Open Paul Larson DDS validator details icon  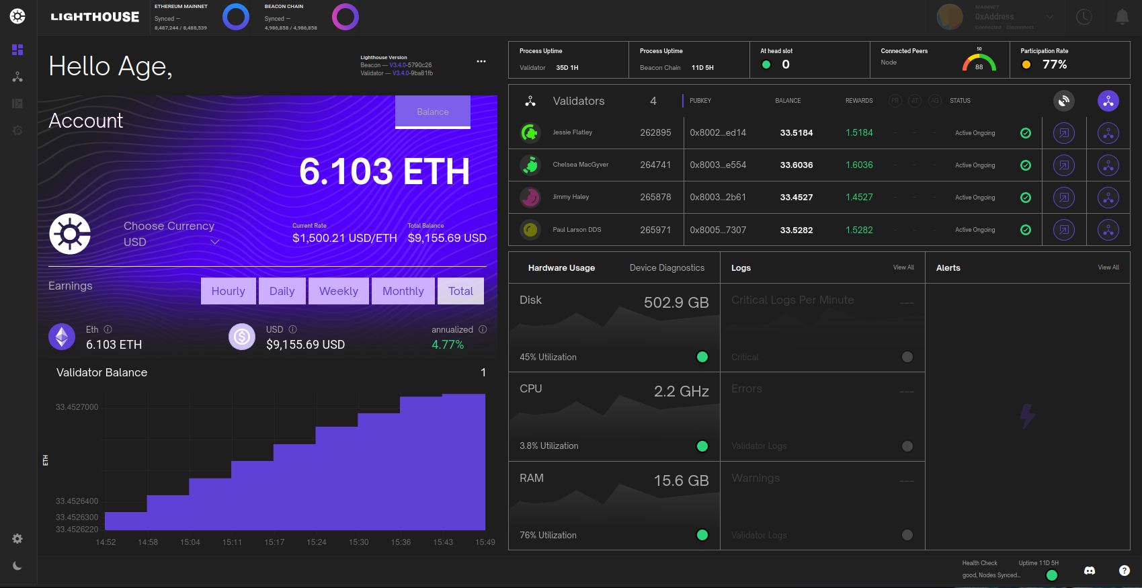pyautogui.click(x=1108, y=230)
